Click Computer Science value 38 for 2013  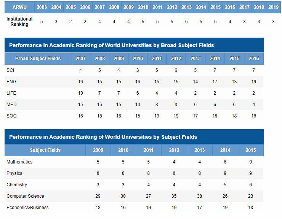point(199,196)
